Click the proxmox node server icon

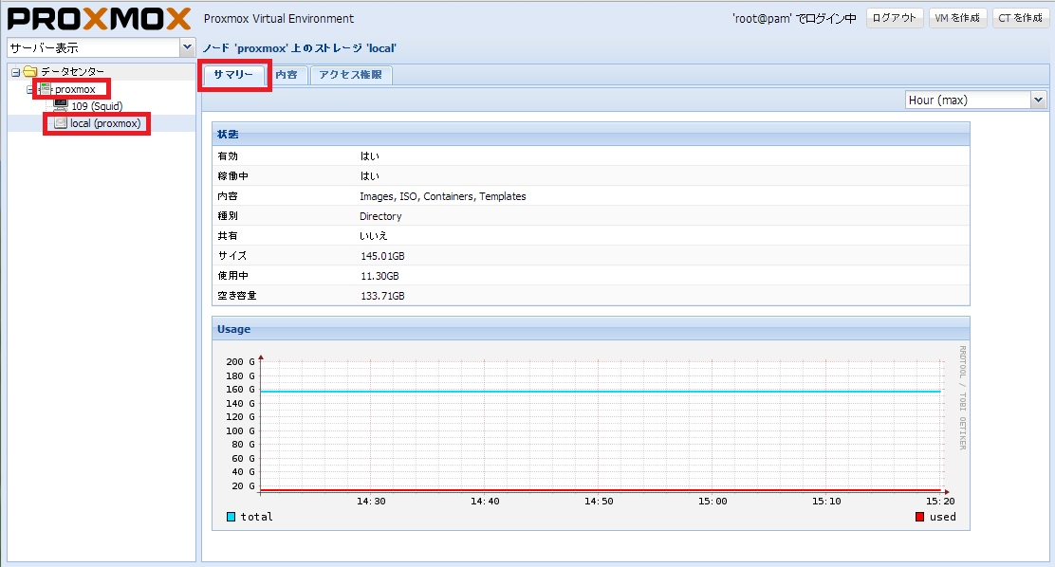[46, 89]
